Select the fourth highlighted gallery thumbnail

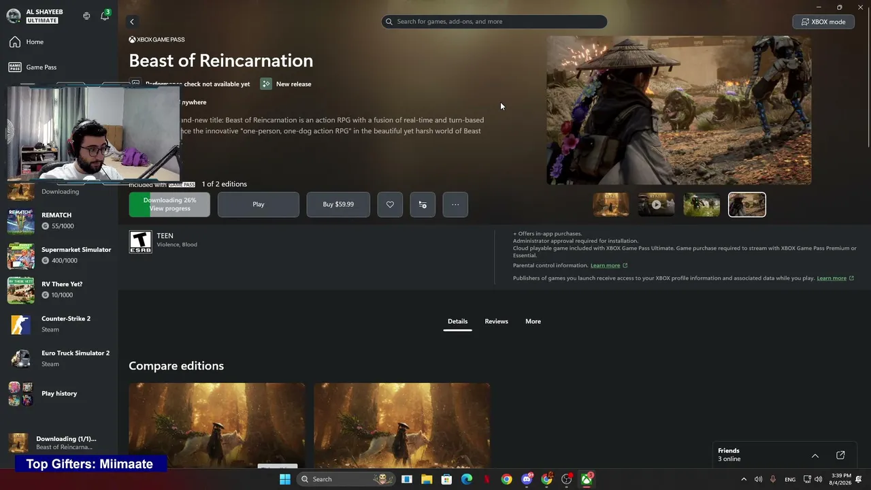[747, 204]
